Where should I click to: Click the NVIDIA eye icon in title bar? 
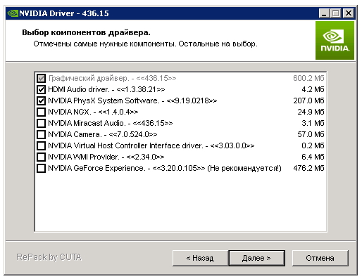pyautogui.click(x=13, y=13)
